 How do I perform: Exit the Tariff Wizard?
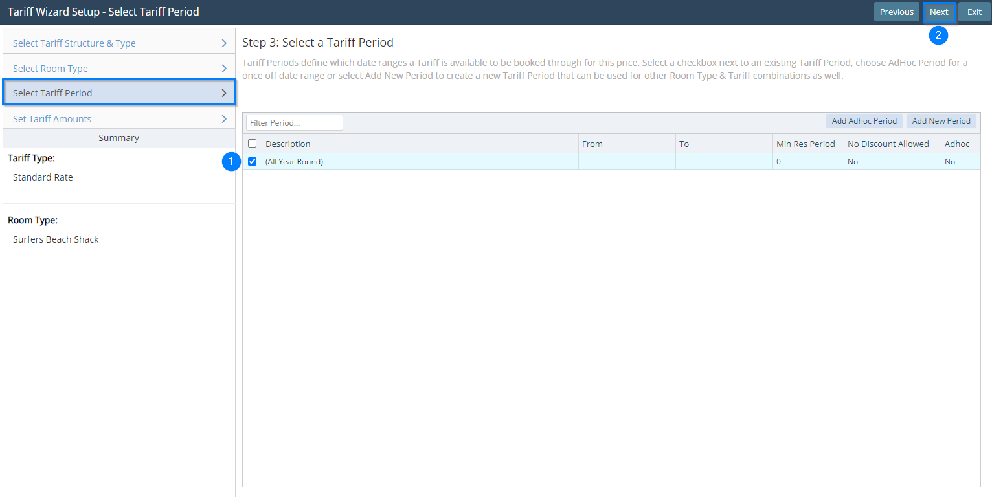(974, 12)
